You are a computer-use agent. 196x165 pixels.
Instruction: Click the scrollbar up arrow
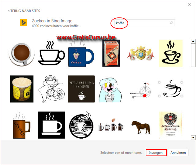[x=193, y=41]
